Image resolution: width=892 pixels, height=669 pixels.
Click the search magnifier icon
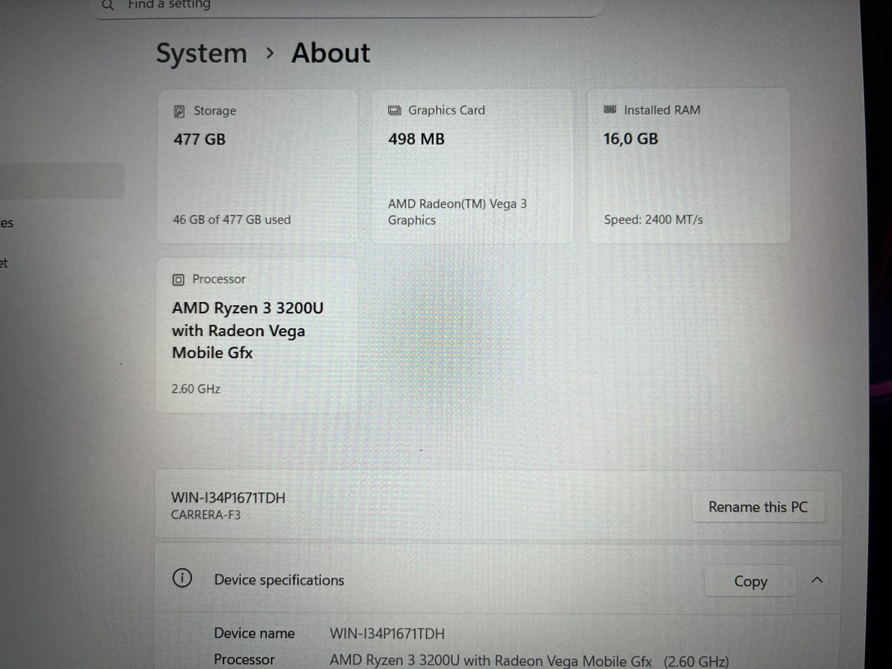click(108, 5)
